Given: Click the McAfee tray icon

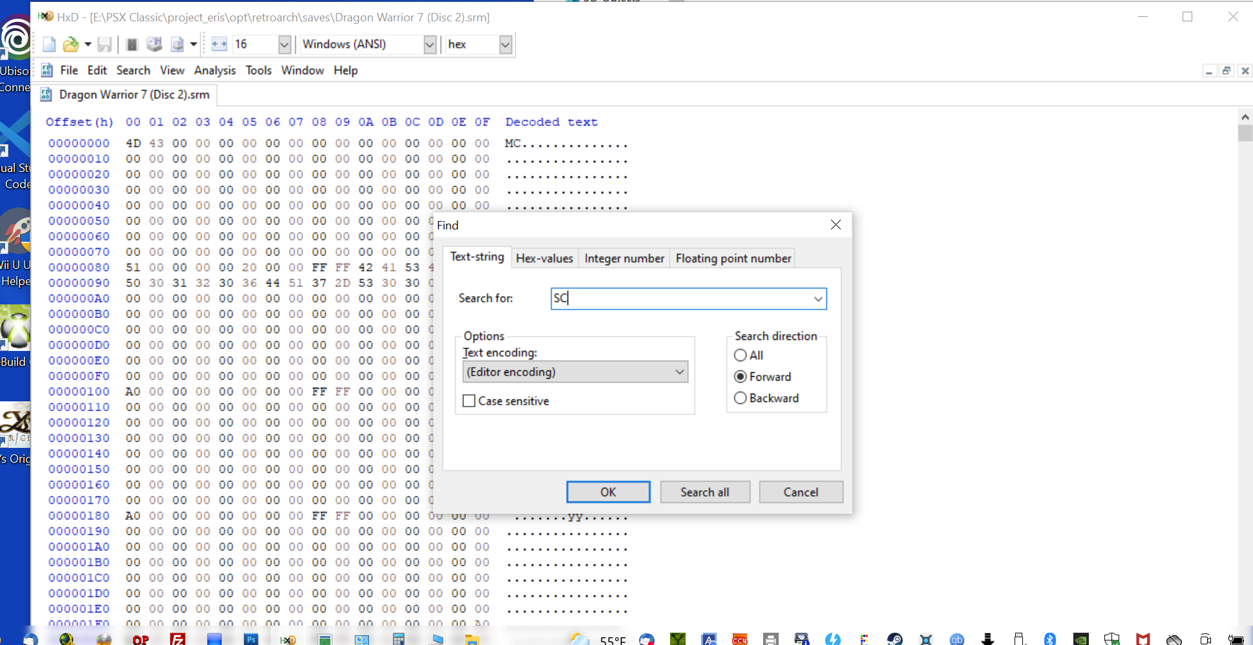Looking at the screenshot, I should pyautogui.click(x=1143, y=639).
